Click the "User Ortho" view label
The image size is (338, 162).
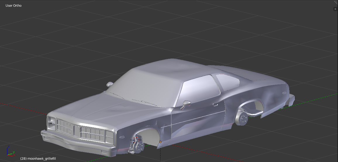point(13,6)
